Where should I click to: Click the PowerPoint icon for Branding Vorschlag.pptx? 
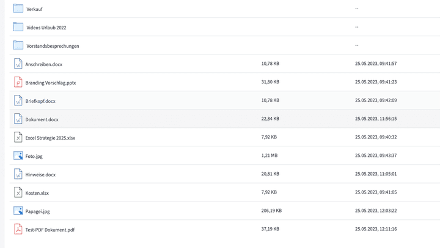click(x=18, y=82)
